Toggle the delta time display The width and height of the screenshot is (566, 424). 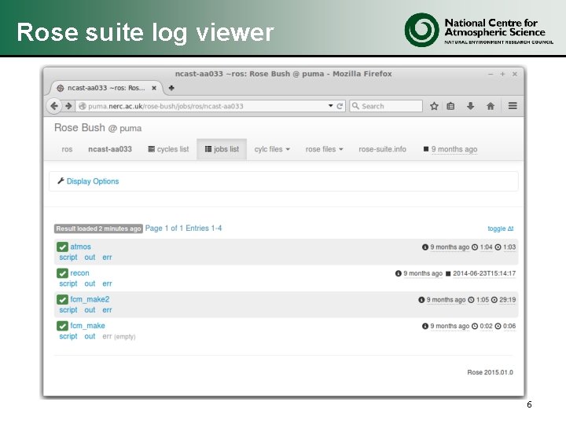pos(500,228)
